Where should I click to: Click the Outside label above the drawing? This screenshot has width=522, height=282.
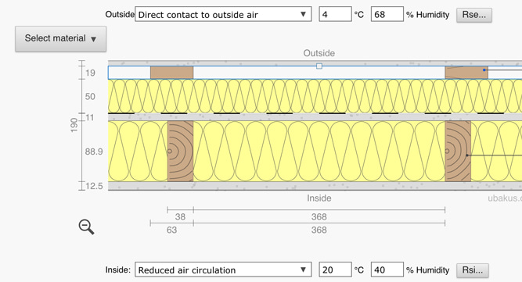click(319, 53)
